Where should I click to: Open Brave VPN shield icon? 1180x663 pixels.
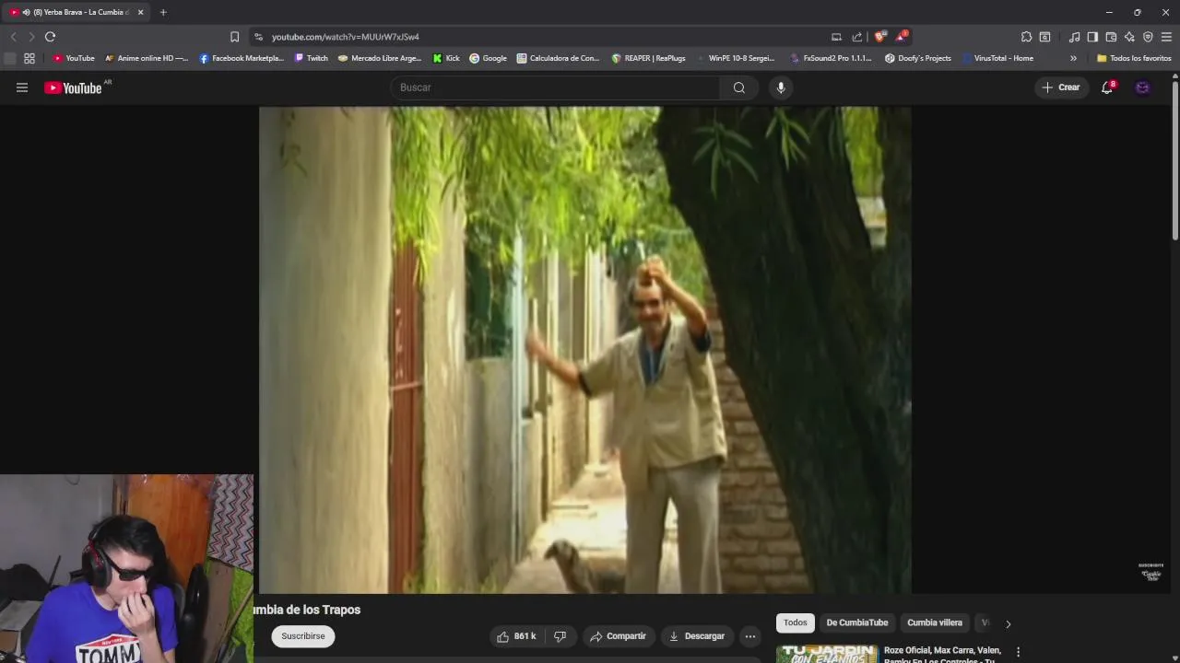pos(1148,37)
